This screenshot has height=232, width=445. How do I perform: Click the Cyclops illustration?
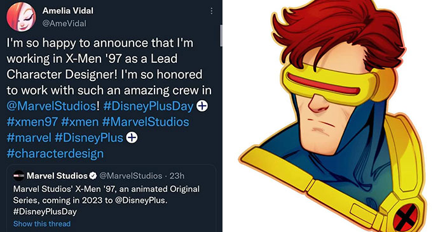tap(332, 116)
